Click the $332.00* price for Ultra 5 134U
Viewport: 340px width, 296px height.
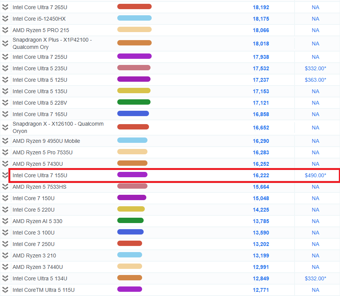(x=316, y=278)
